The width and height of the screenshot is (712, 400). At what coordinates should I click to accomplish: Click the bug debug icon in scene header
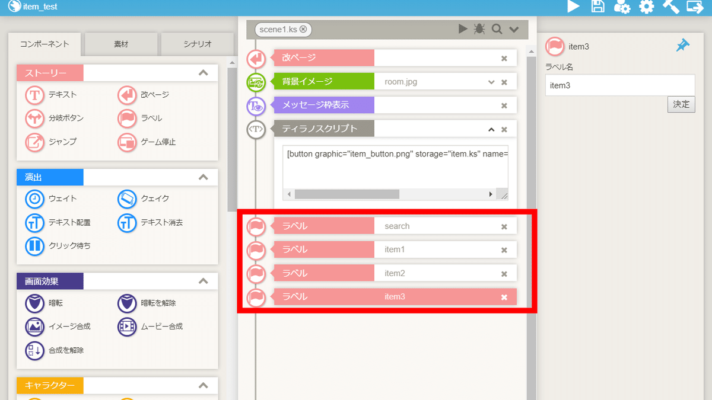(x=479, y=29)
